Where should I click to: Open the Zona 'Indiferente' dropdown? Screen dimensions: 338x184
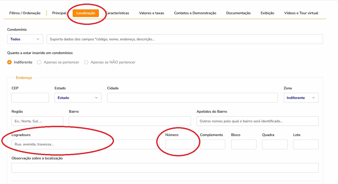pos(301,98)
